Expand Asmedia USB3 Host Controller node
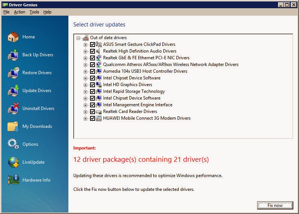 [x=85, y=72]
